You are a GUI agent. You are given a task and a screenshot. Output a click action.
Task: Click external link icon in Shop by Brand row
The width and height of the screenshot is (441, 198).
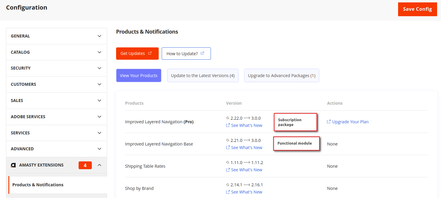228,192
